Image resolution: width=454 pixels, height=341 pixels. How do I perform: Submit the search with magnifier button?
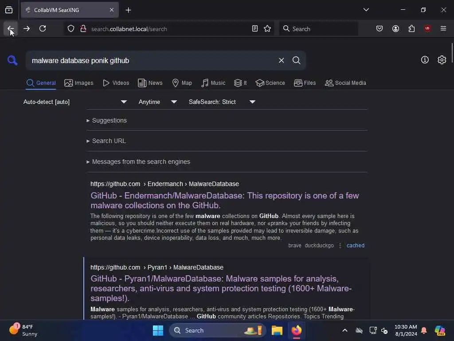[x=296, y=60]
